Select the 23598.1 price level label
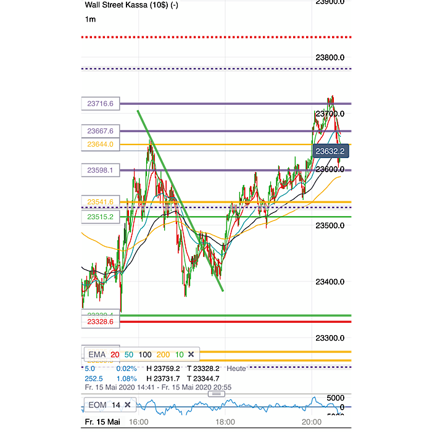This screenshot has height=432, width=432. 101,170
